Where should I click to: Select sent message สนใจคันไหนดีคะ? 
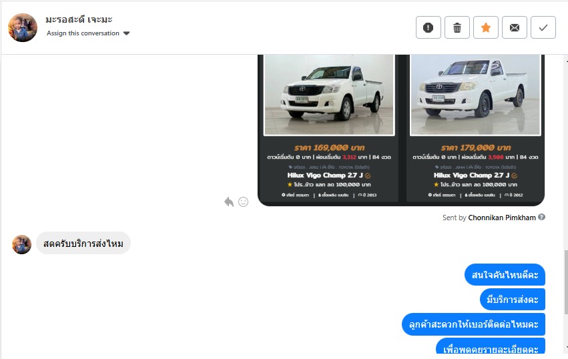point(505,275)
